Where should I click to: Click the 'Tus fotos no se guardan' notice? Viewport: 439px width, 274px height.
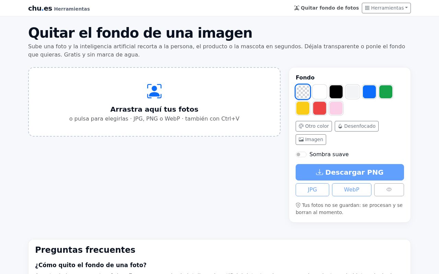tap(349, 209)
